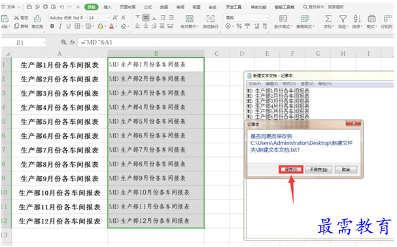397x247 pixels.
Task: Click the red font color button
Action: (112, 26)
